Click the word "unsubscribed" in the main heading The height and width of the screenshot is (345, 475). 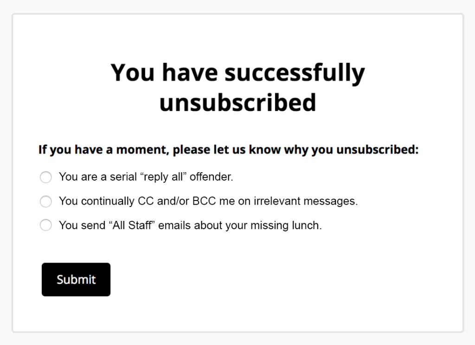[x=238, y=102]
